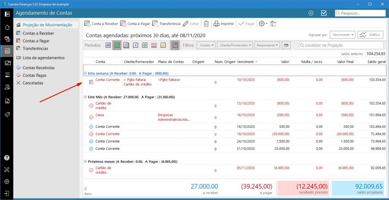The width and height of the screenshot is (389, 200).
Task: Click the Gráfico button
Action: coord(370,35)
